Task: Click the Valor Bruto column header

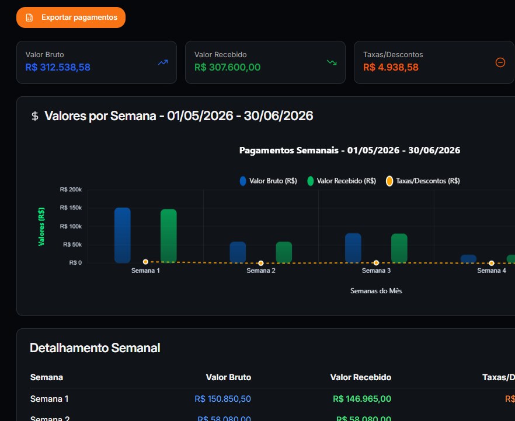Action: [x=228, y=377]
